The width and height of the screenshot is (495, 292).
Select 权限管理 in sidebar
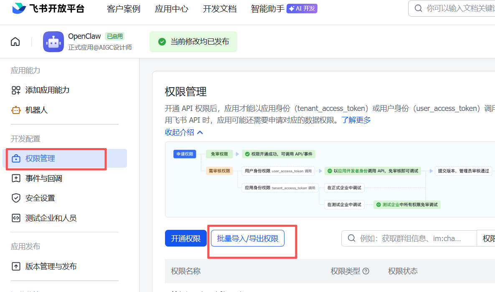coord(40,159)
